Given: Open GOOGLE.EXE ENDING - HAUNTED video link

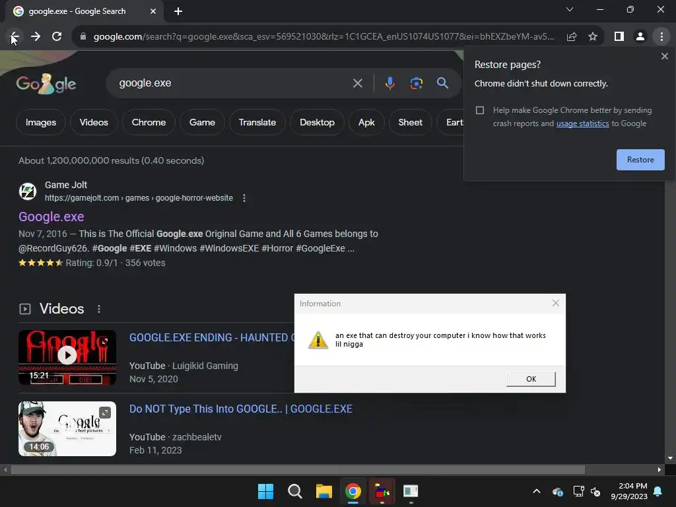Looking at the screenshot, I should pos(212,337).
